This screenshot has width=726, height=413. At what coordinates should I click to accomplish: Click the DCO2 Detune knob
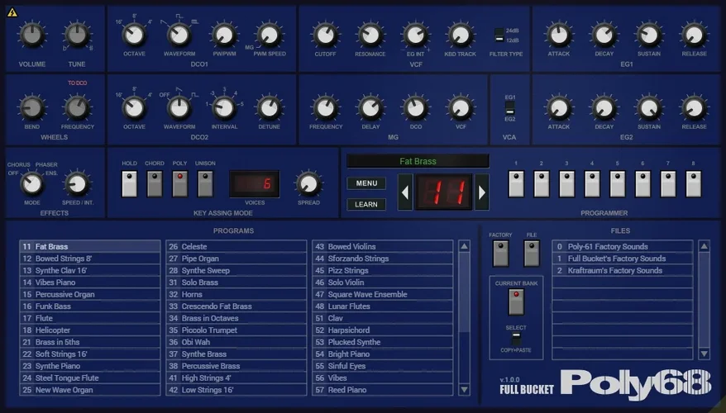[x=269, y=108]
